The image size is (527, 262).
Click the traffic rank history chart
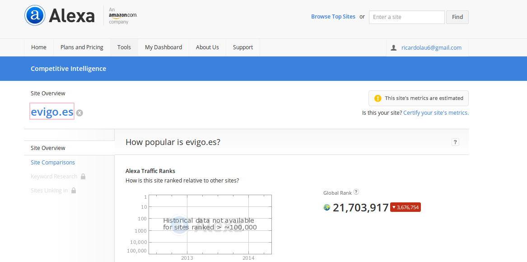pos(210,225)
